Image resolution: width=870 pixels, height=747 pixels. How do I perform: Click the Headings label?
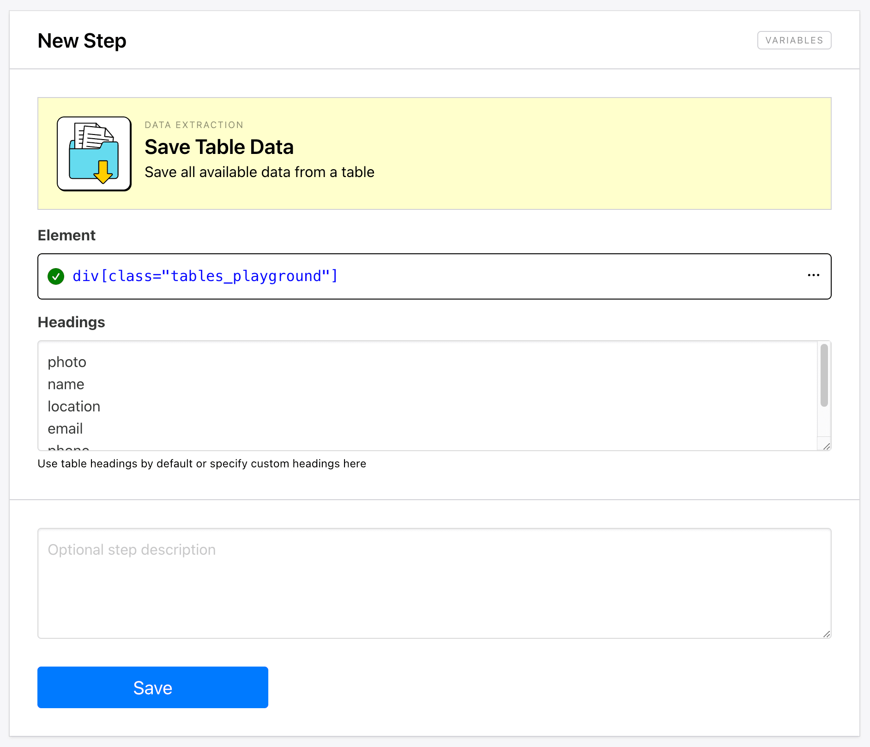71,322
